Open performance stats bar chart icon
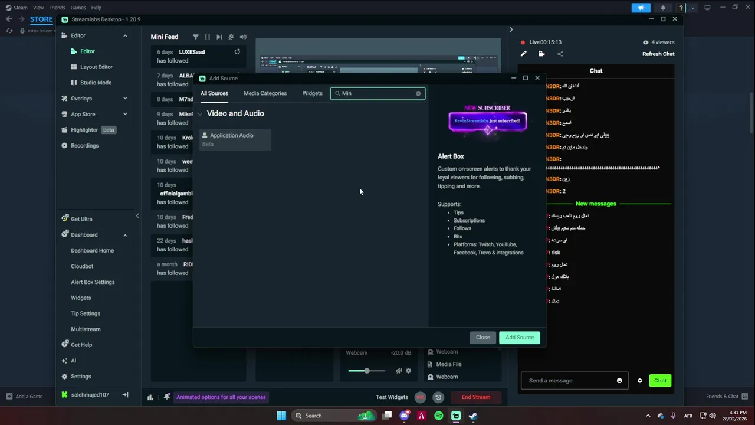Screen dimensions: 755x425 [x=150, y=397]
